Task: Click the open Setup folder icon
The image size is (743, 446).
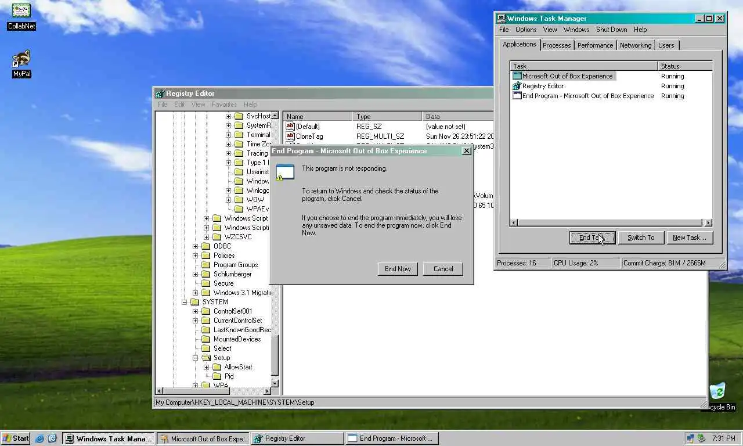Action: pos(207,358)
